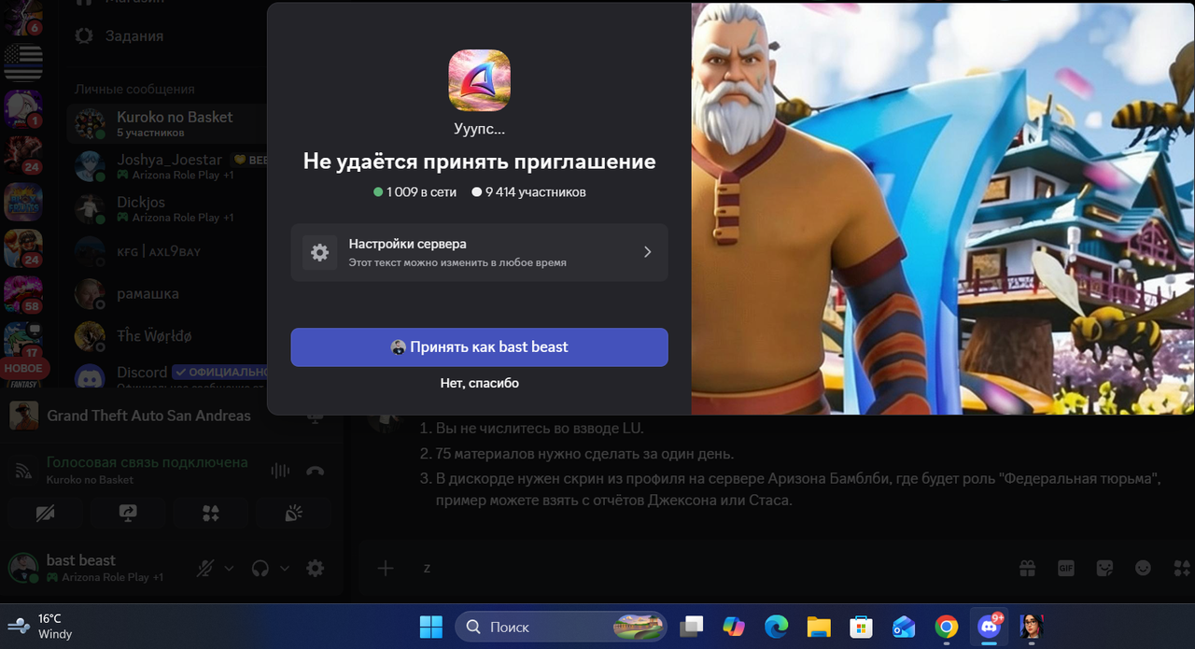
Task: Open the official Discord messages chat
Action: click(x=168, y=376)
